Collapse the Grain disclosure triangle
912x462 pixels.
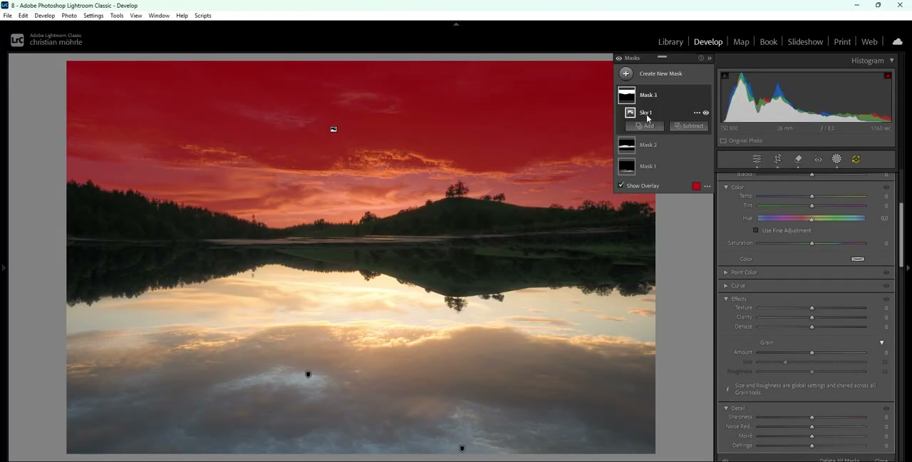click(881, 343)
